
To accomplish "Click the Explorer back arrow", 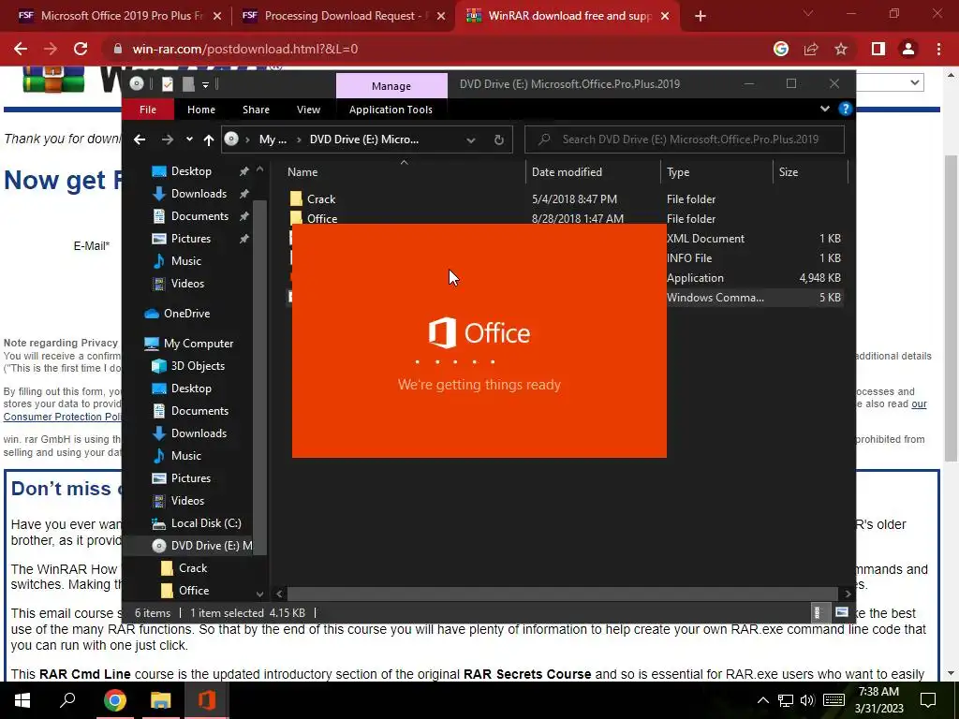I will (x=140, y=139).
